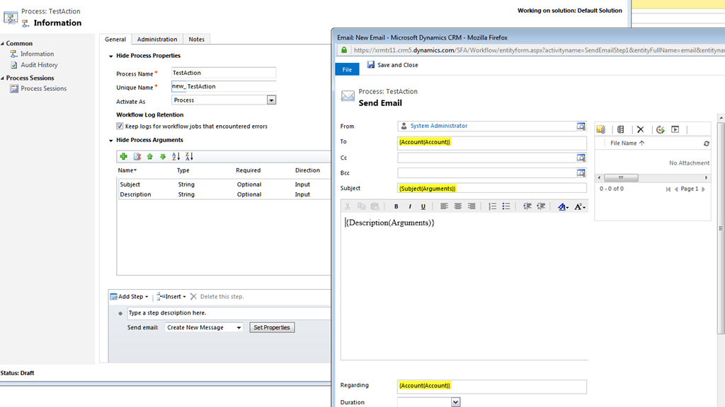This screenshot has width=725, height=407.
Task: Collapse the Hide Process Arguments section
Action: tap(111, 141)
